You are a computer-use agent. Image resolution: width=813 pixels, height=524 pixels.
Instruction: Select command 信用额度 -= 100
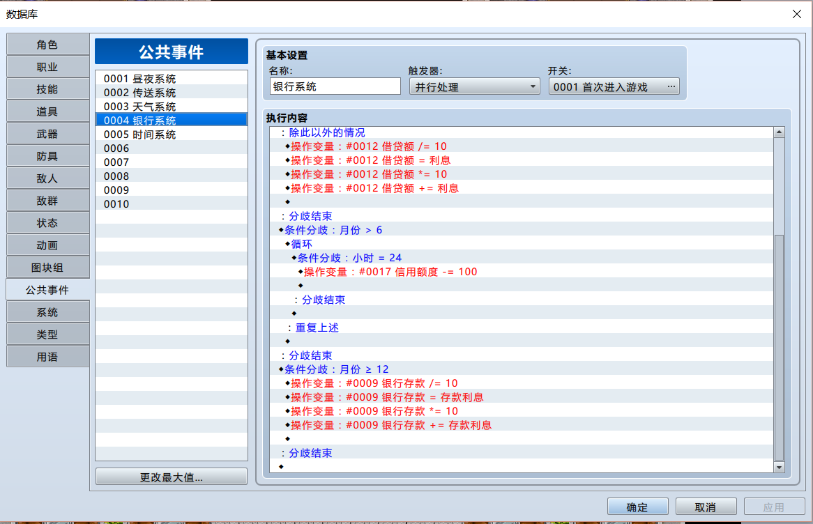tap(522, 272)
